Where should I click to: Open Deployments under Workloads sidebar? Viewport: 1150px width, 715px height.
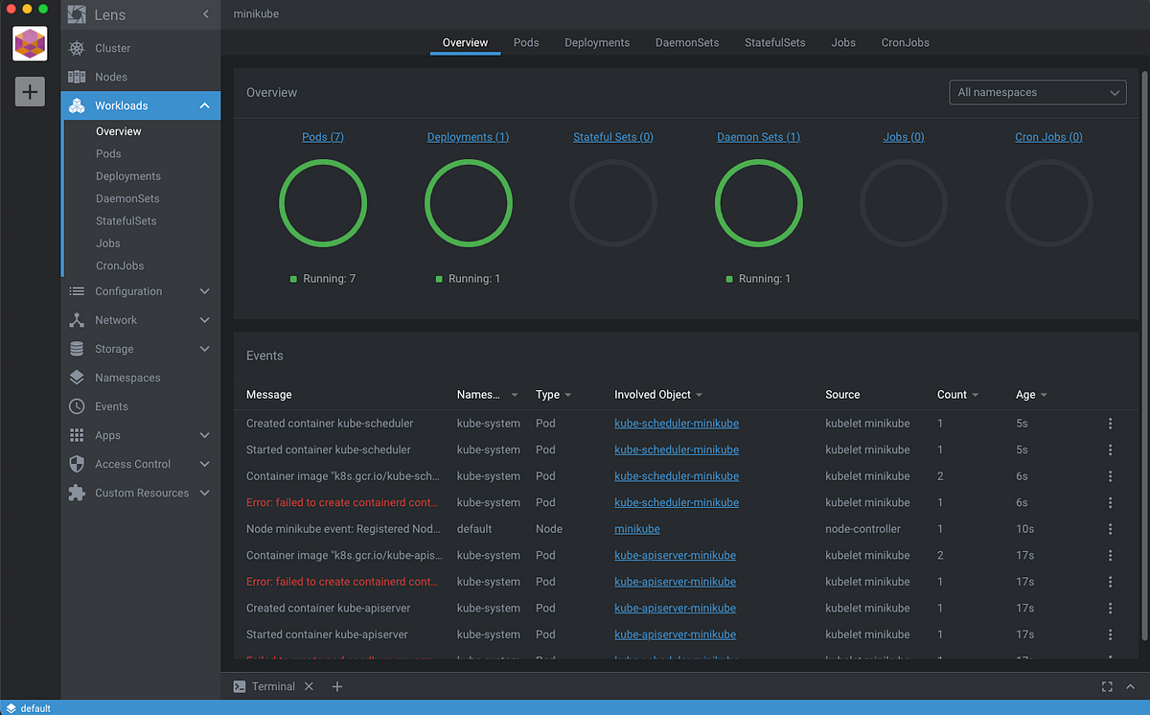(128, 176)
